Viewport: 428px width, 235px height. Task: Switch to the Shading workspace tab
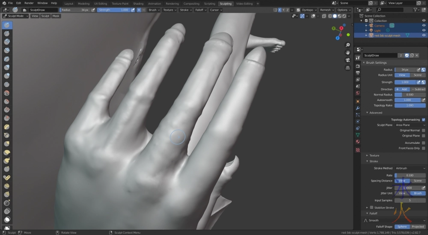pos(138,3)
